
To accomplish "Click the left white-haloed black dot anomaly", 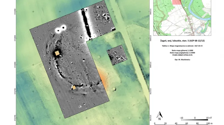I will click(x=58, y=31).
